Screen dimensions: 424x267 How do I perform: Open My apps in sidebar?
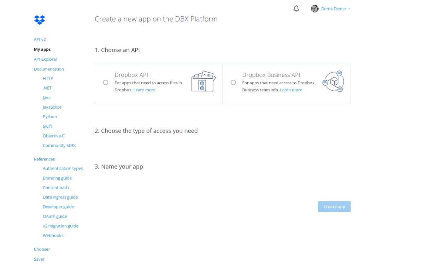point(42,49)
